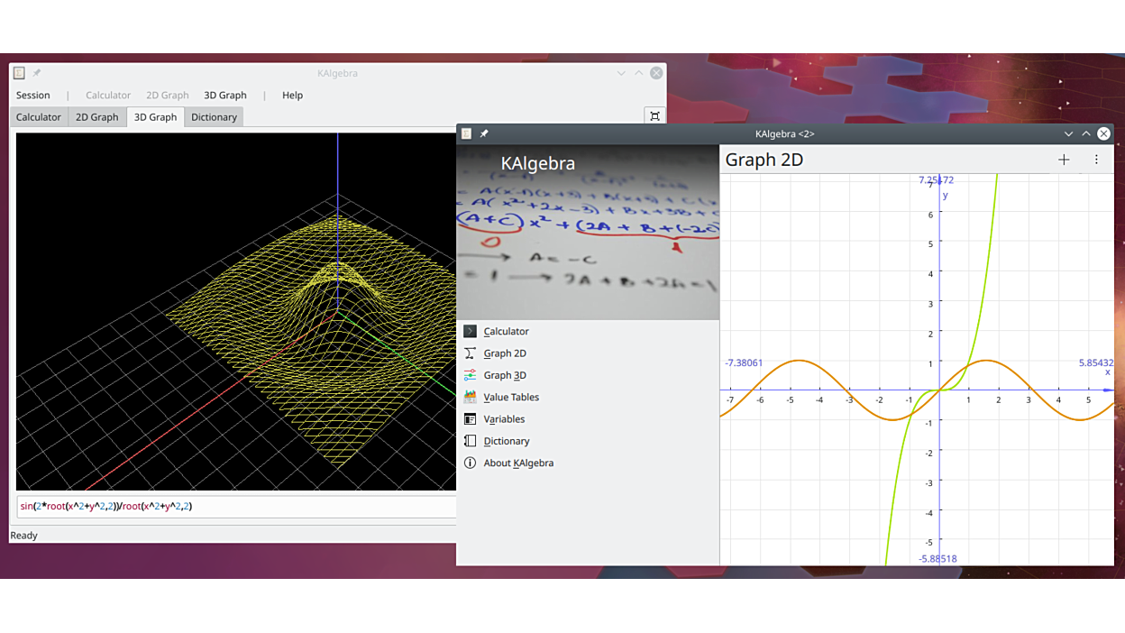
Task: Open the Session menu
Action: tap(33, 95)
